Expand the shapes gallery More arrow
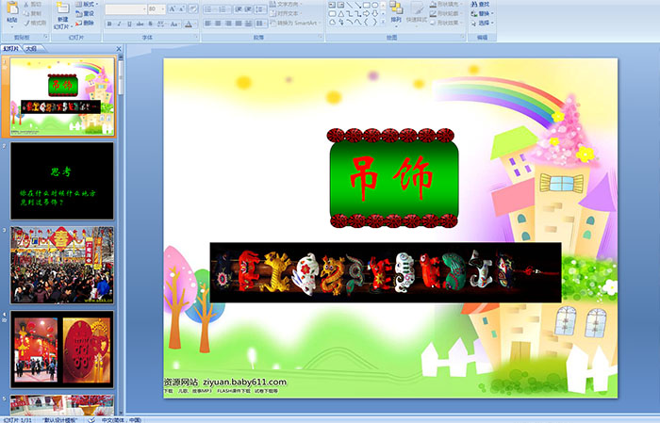This screenshot has width=660, height=423. pyautogui.click(x=383, y=22)
